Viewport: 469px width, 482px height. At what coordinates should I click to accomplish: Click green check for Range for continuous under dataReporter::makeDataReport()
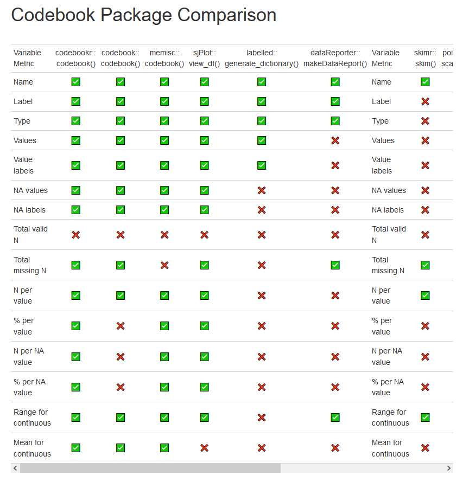click(x=335, y=417)
